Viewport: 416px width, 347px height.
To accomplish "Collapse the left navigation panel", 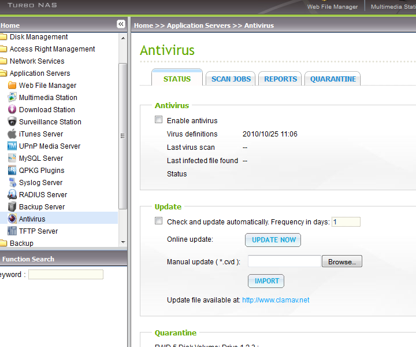I will pyautogui.click(x=120, y=24).
